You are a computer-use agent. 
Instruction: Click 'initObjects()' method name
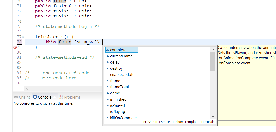tap(52, 37)
